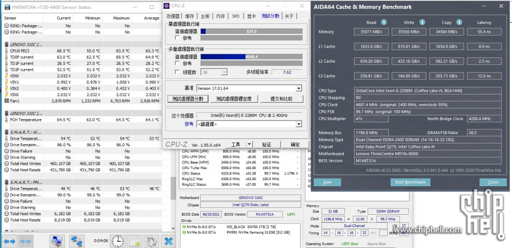Click CPU0 PECI thermometer icon

[6, 51]
